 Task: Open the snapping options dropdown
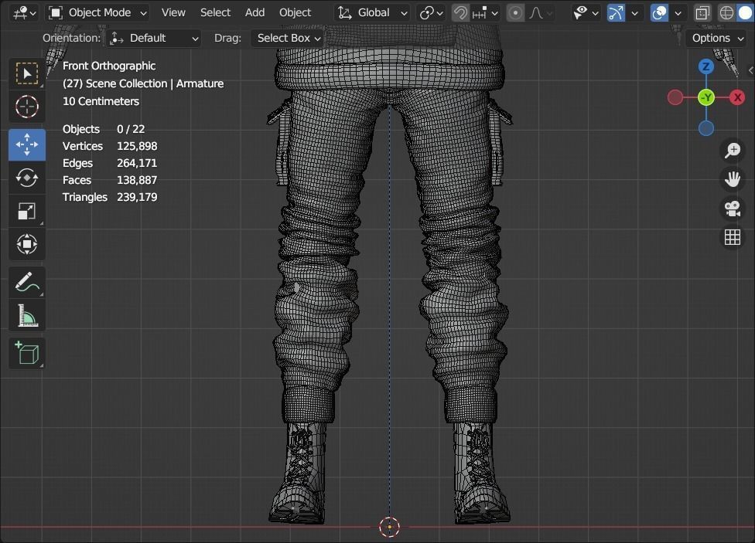click(486, 13)
